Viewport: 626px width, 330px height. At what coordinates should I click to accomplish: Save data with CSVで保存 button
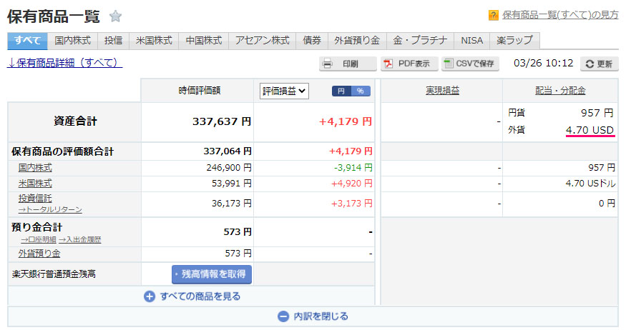pyautogui.click(x=469, y=64)
